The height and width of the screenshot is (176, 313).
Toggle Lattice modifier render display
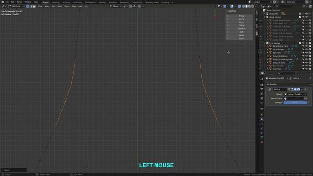tap(298, 89)
